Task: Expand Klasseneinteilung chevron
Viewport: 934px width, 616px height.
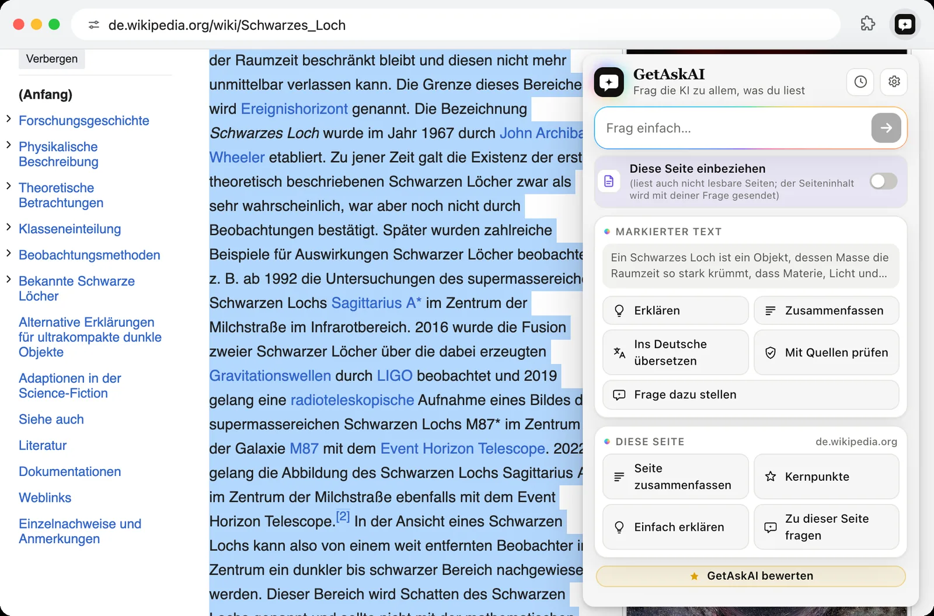Action: tap(9, 227)
